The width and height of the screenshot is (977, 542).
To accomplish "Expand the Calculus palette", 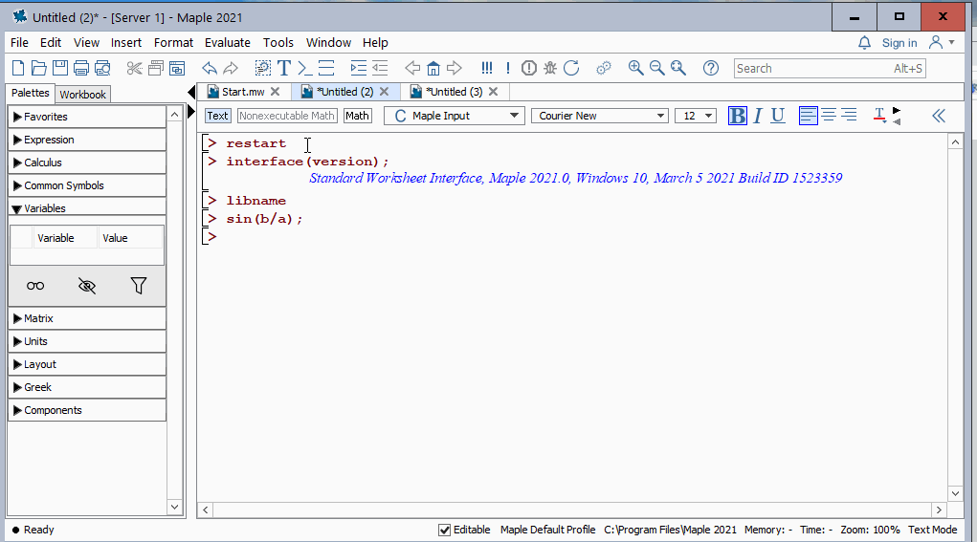I will [x=87, y=163].
